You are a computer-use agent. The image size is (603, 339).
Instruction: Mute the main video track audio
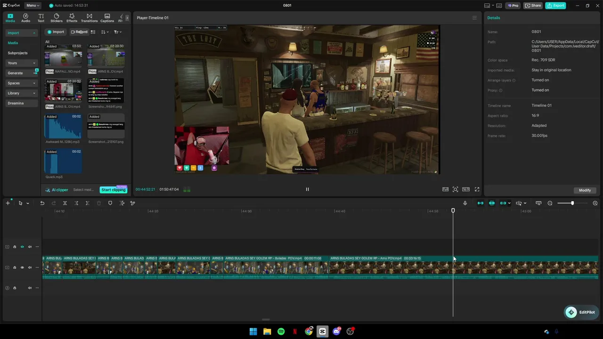point(30,267)
